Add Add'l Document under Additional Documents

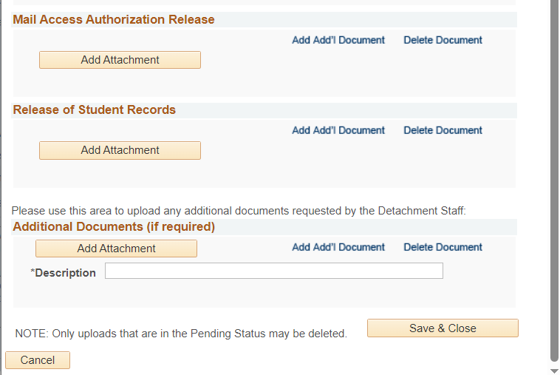pyautogui.click(x=338, y=247)
